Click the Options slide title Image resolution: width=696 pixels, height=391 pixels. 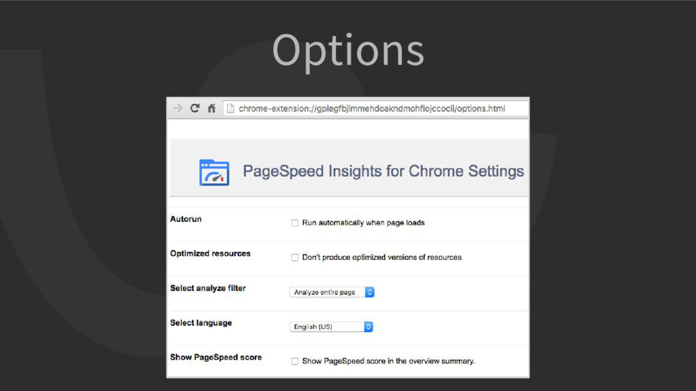[x=348, y=52]
